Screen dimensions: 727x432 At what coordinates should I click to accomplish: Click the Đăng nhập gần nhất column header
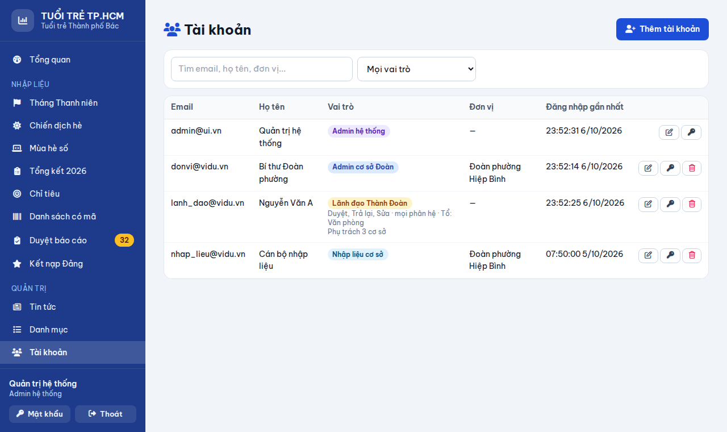pyautogui.click(x=584, y=107)
